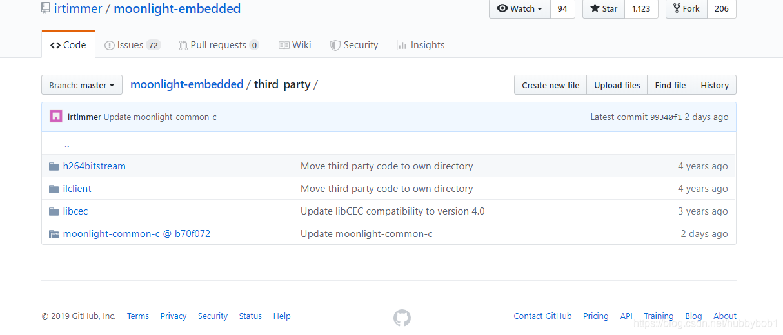Open moonlight-common-c row commit message link
The image size is (783, 335).
[366, 234]
